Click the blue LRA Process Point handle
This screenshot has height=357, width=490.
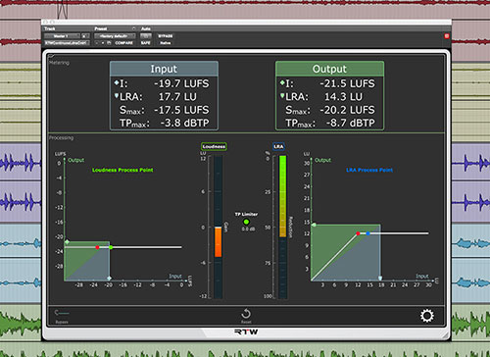pyautogui.click(x=368, y=233)
